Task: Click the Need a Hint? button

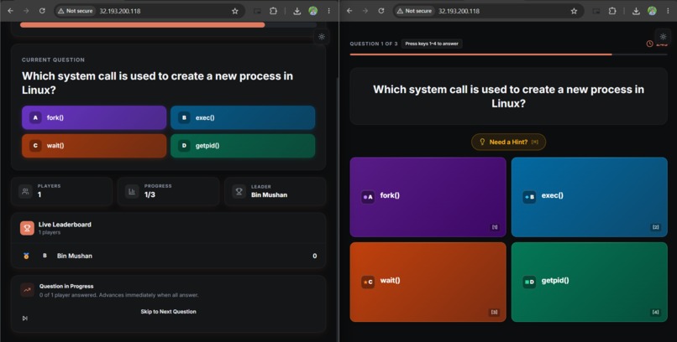Action: click(509, 142)
